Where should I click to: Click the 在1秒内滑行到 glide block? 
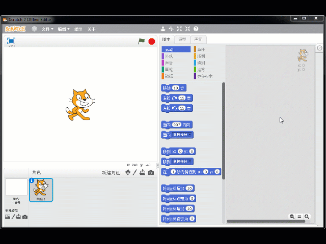(x=191, y=172)
